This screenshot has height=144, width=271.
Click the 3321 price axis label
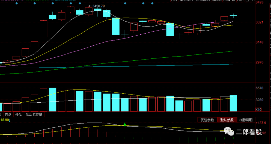click(260, 22)
